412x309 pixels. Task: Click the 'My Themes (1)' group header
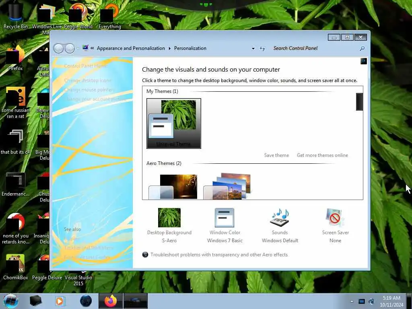(162, 91)
